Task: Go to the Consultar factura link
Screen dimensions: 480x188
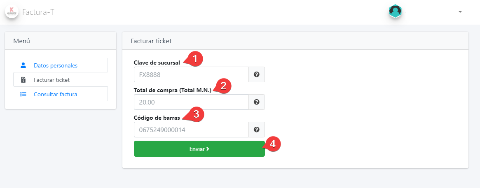Action: click(x=55, y=94)
